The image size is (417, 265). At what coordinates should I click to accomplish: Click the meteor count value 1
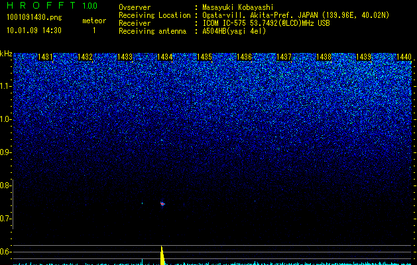[94, 30]
